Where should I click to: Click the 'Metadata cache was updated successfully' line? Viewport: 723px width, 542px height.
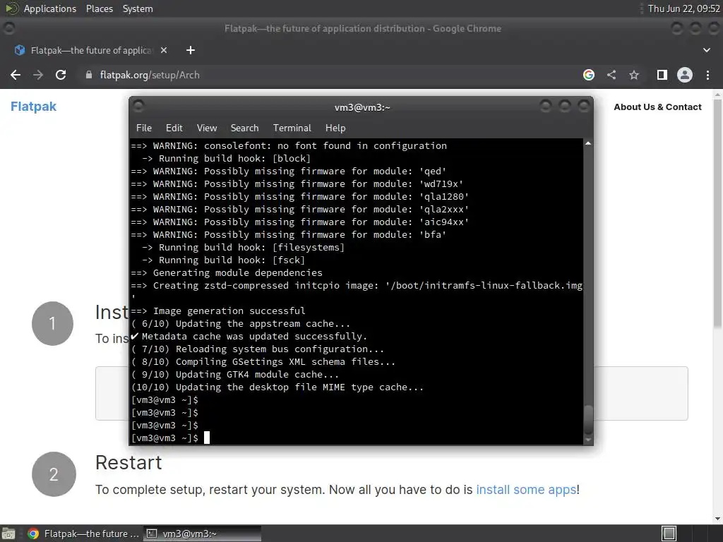249,337
